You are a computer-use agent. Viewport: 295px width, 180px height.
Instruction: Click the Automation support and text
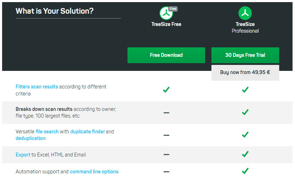pyautogui.click(x=42, y=172)
